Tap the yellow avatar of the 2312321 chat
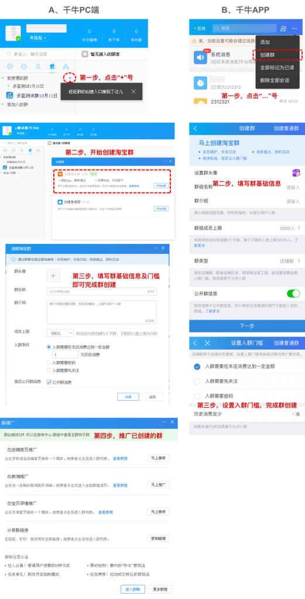 200,101
